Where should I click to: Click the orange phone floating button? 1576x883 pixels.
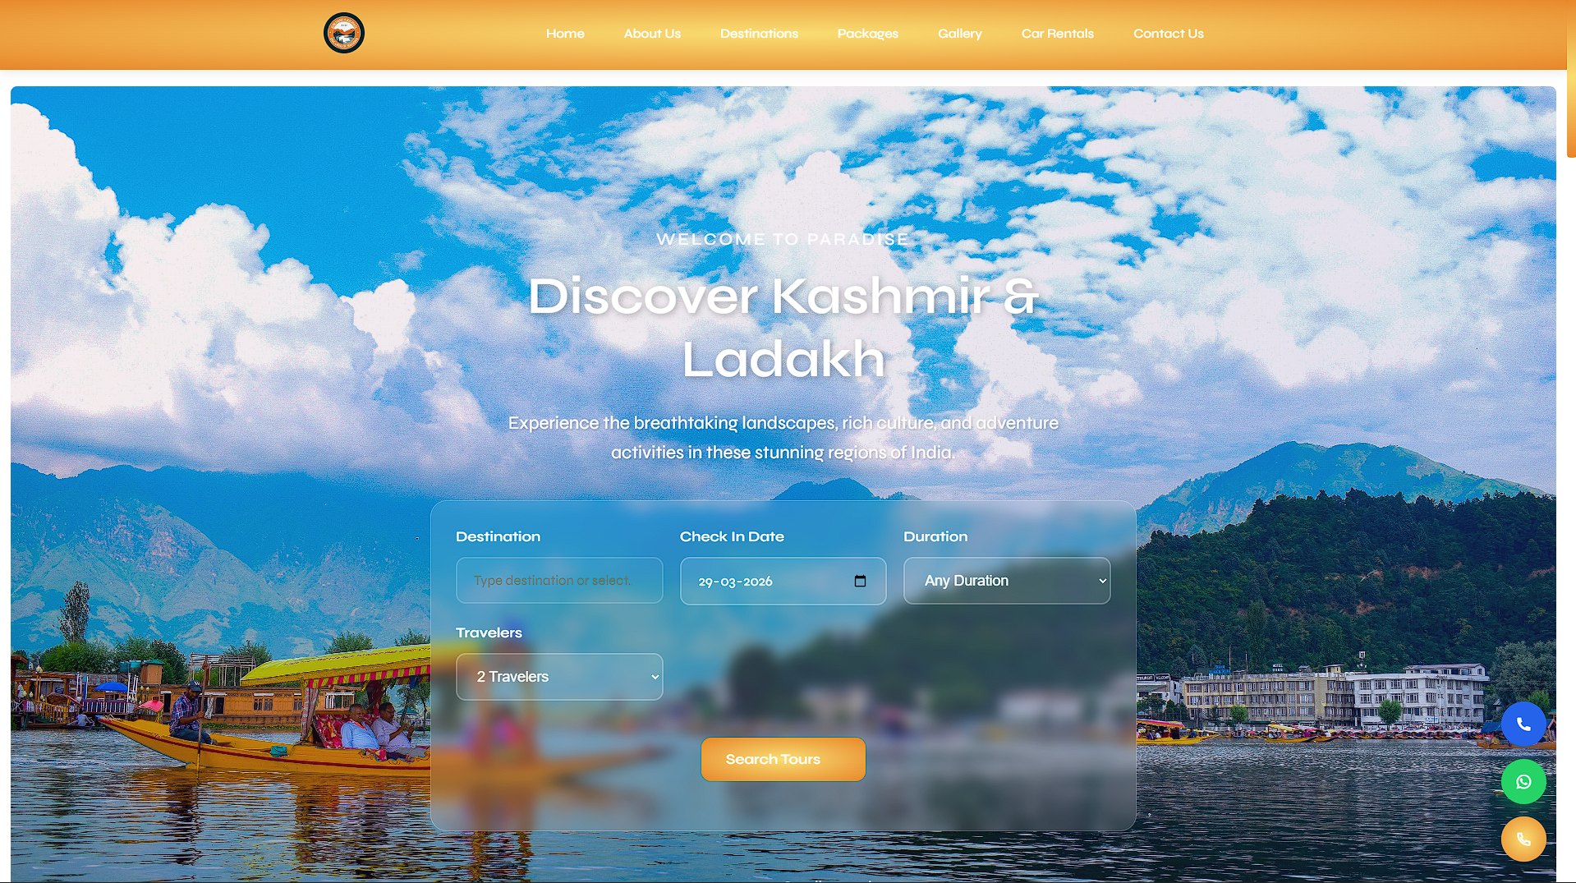1523,839
